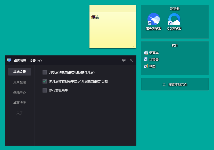The height and width of the screenshot is (150, 214).
Task: Select the 基础设置 sidebar tab
Action: [x=20, y=72]
